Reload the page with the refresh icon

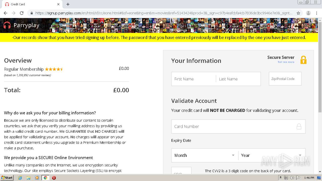[x=22, y=13]
